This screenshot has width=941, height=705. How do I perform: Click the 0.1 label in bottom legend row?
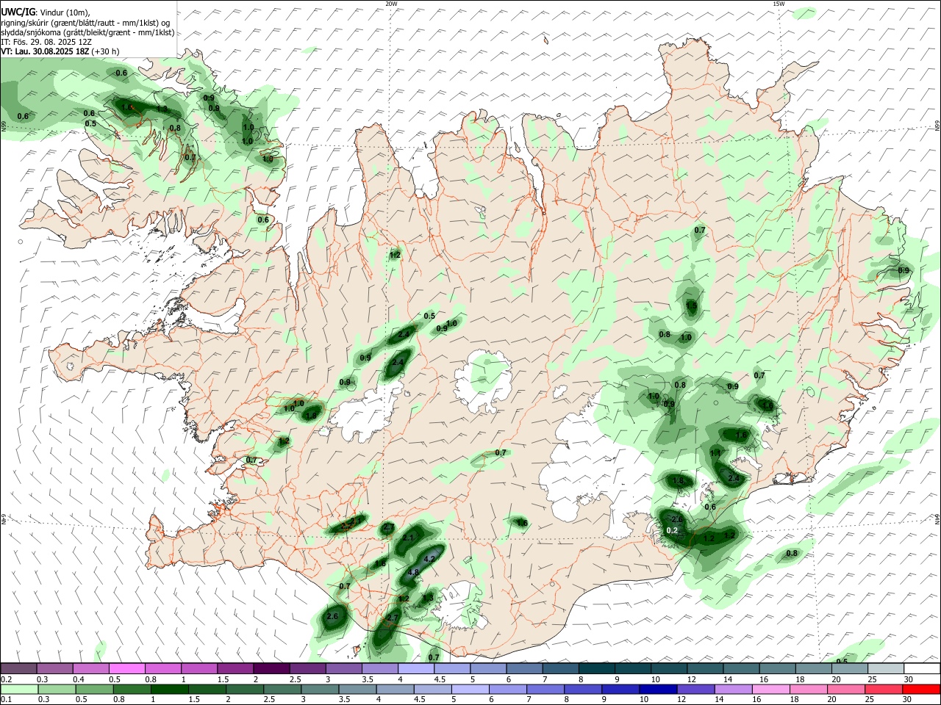point(6,700)
